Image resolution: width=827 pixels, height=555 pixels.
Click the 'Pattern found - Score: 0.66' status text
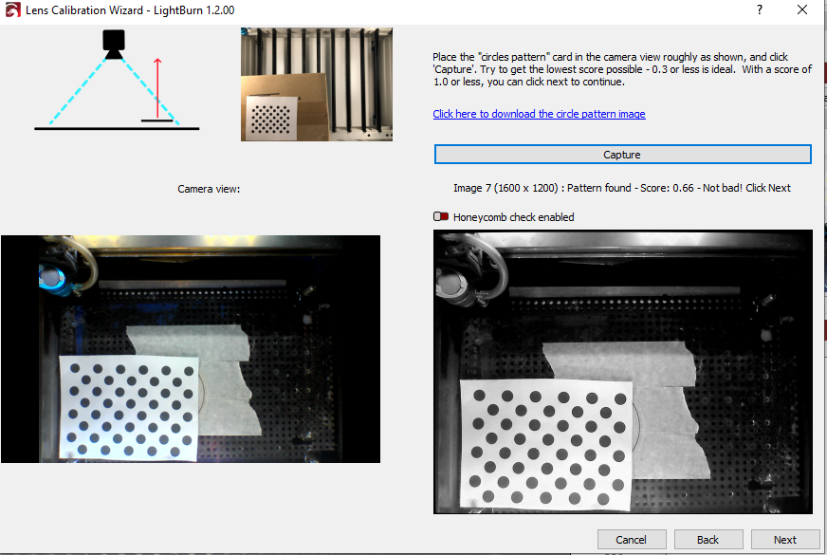[631, 188]
